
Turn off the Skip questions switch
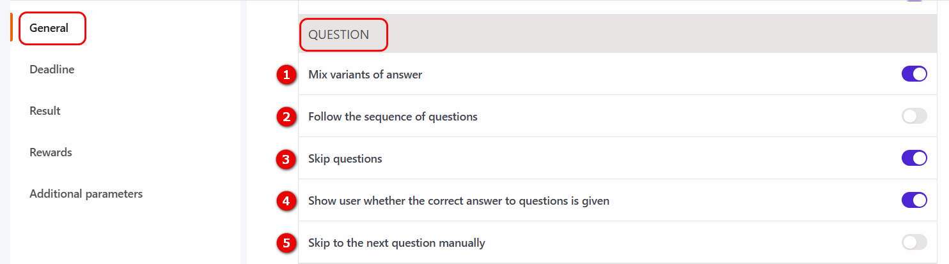coord(914,158)
